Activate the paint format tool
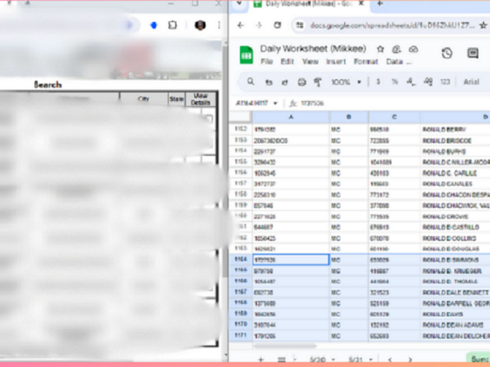The width and height of the screenshot is (490, 367). pyautogui.click(x=318, y=82)
